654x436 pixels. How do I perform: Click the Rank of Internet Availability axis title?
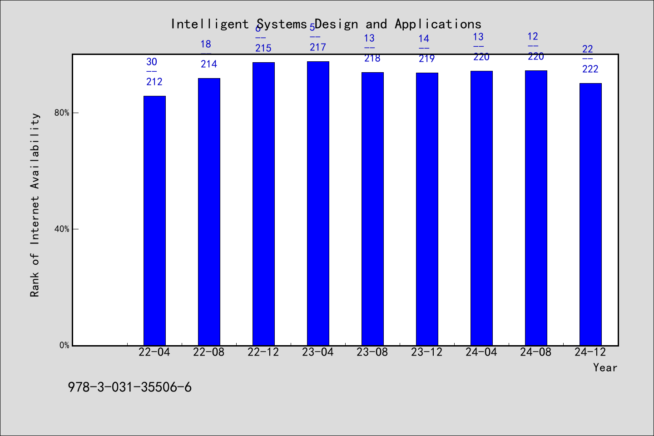(35, 205)
